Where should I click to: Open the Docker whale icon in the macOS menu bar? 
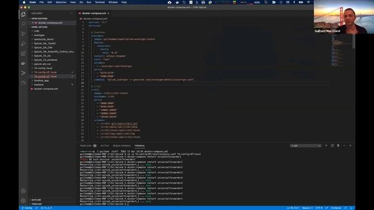[177, 2]
